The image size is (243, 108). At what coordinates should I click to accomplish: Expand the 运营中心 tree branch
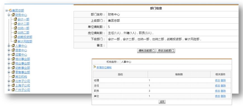click(x=9, y=55)
